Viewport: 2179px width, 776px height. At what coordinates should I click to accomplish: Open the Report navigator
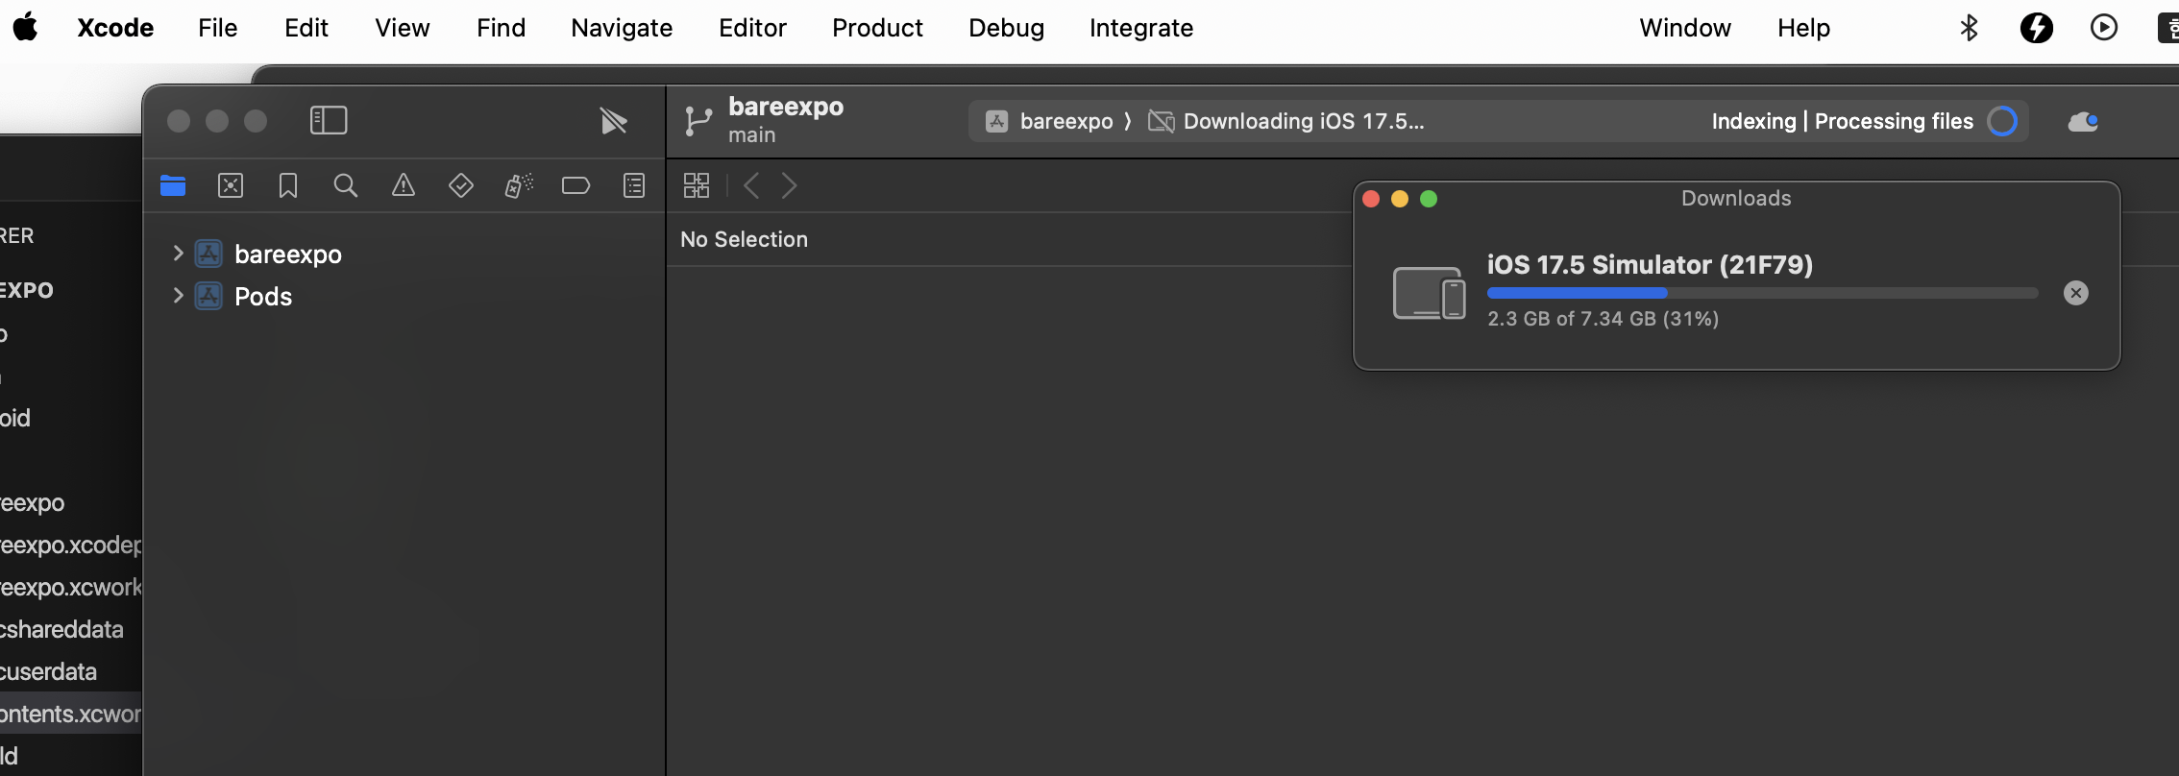(634, 185)
